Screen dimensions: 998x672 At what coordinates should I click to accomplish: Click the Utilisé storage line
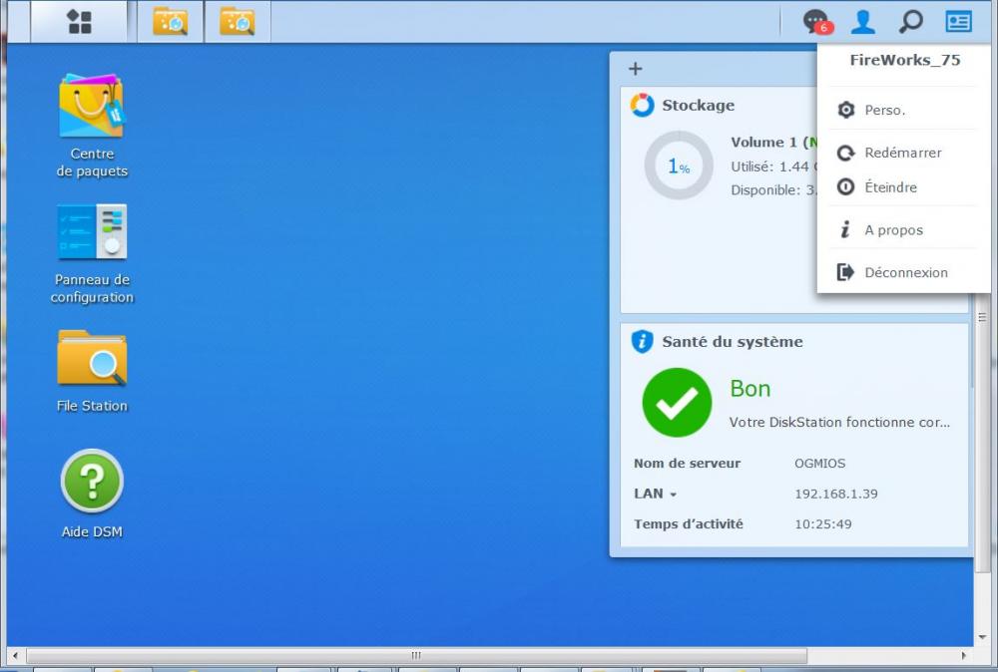[773, 167]
